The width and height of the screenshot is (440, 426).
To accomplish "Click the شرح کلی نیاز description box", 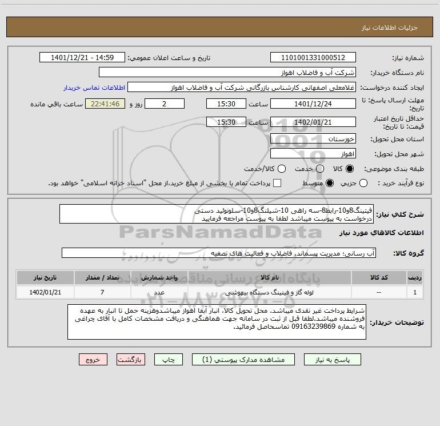I will point(217,214).
